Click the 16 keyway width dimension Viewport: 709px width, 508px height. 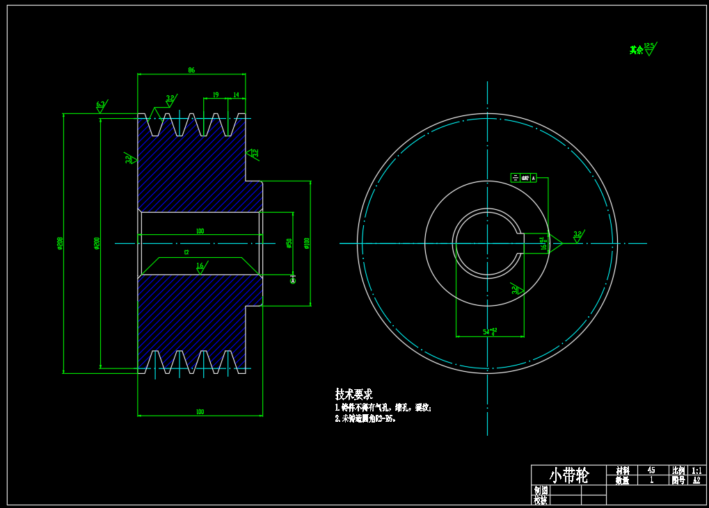[543, 243]
